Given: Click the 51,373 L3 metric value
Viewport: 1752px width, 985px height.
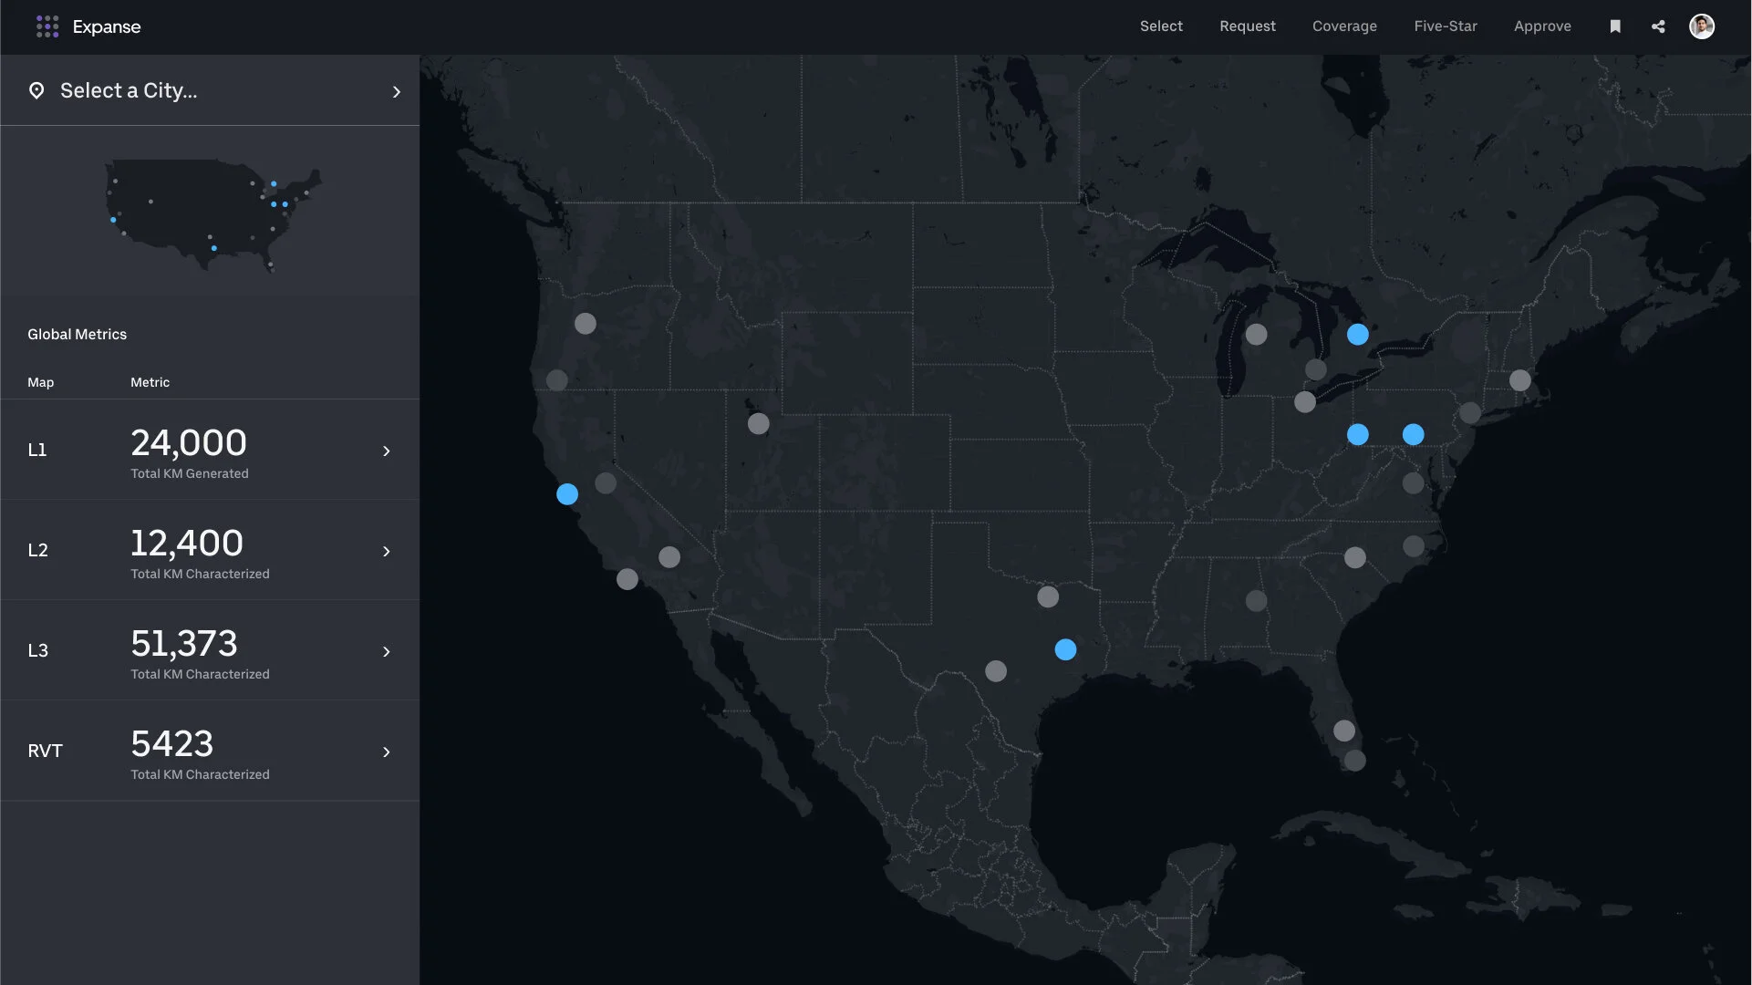Looking at the screenshot, I should (x=184, y=644).
